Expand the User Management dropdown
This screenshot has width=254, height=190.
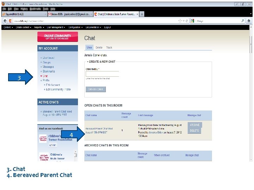56,27
